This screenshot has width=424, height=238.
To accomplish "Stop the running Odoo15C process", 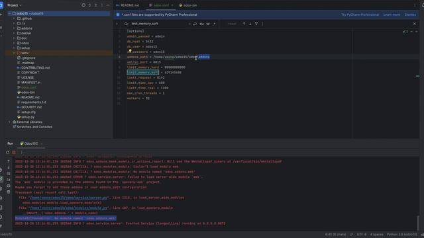I will point(14,152).
